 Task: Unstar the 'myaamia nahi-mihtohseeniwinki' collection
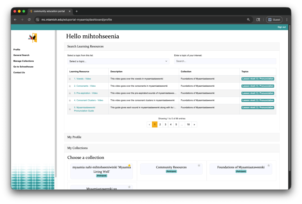(x=129, y=165)
